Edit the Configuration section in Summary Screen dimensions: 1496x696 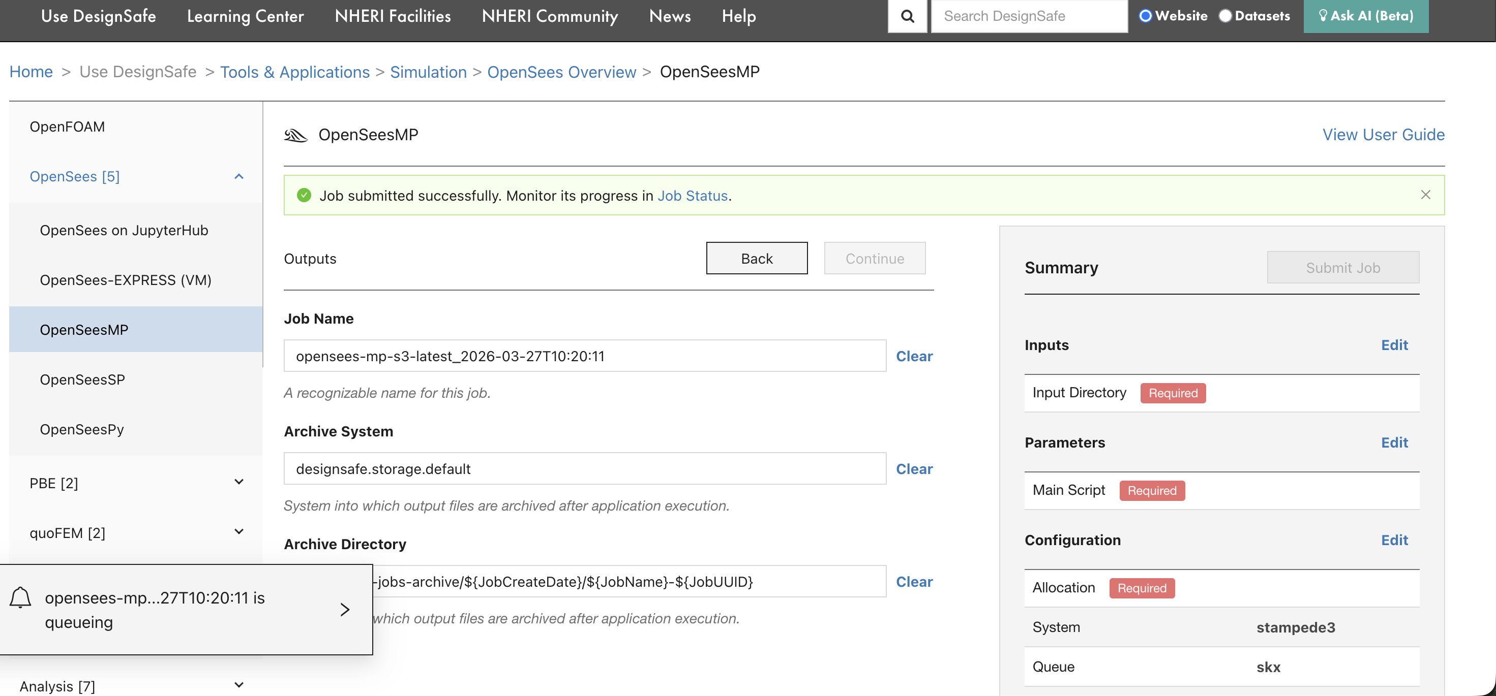1394,540
